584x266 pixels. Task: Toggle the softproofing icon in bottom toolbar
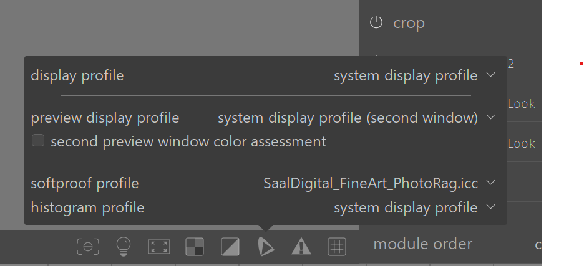coord(266,247)
